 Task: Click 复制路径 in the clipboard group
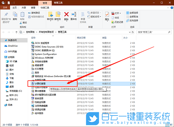coord(34,13)
